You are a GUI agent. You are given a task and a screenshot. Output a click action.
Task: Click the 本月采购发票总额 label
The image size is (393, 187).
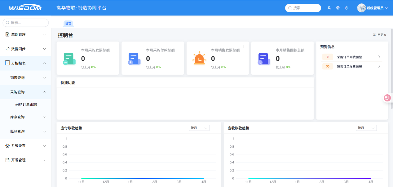tap(95, 50)
